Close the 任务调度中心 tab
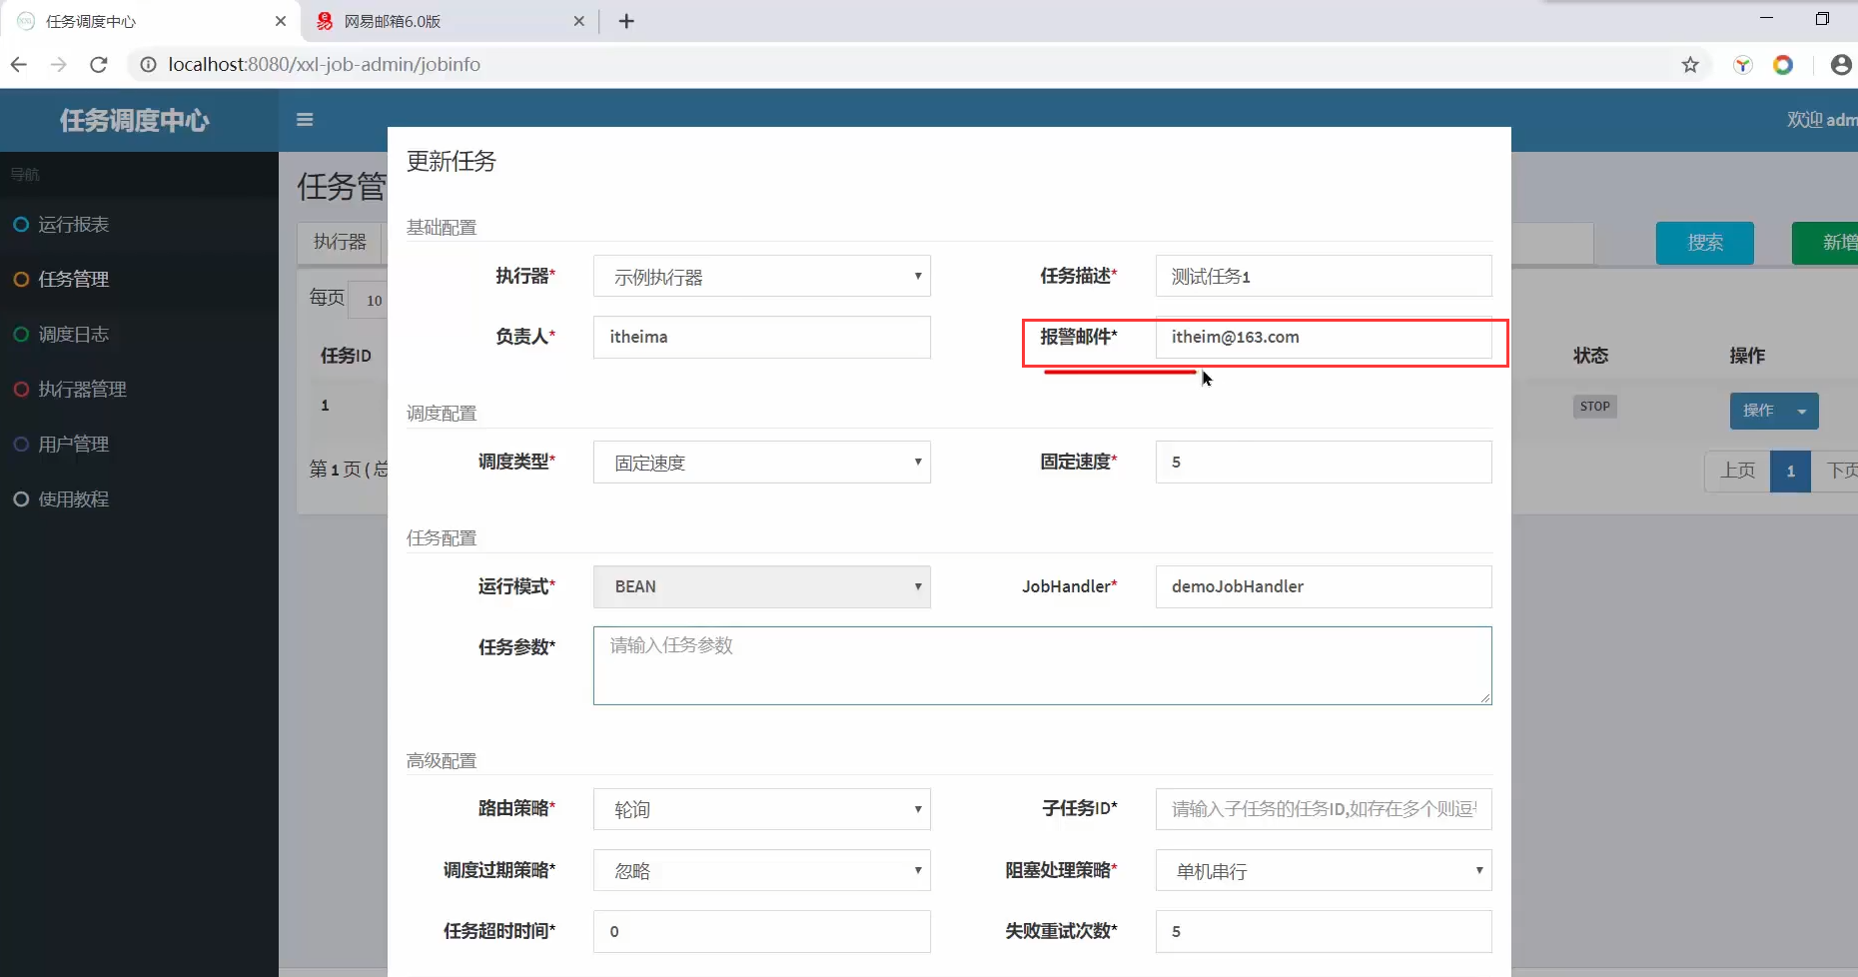 (281, 21)
